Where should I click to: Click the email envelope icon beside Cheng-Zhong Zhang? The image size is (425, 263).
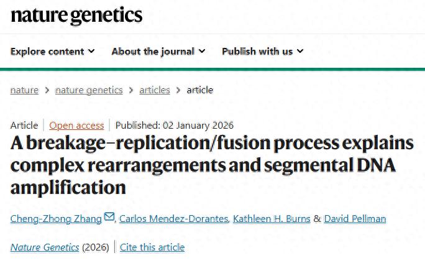[110, 217]
